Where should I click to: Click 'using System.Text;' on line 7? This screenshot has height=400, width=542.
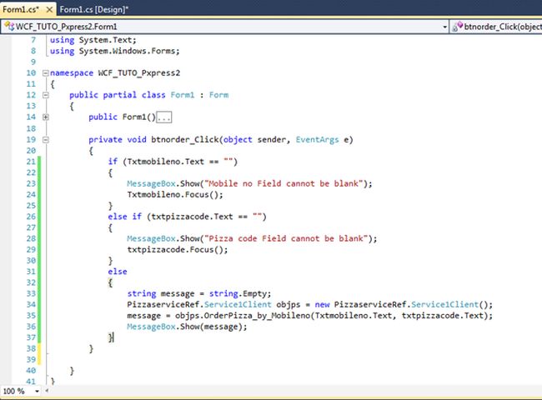[93, 40]
